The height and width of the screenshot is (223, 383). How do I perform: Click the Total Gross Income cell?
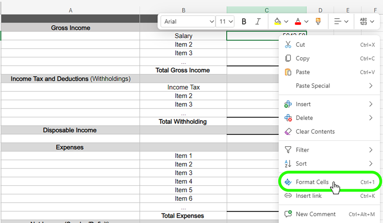pos(184,70)
